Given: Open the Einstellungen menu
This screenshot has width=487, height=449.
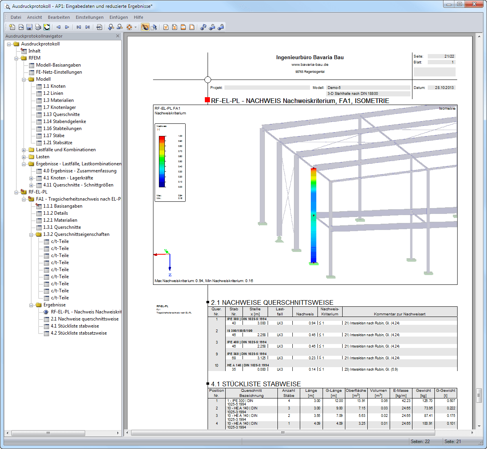Looking at the screenshot, I should tap(89, 17).
